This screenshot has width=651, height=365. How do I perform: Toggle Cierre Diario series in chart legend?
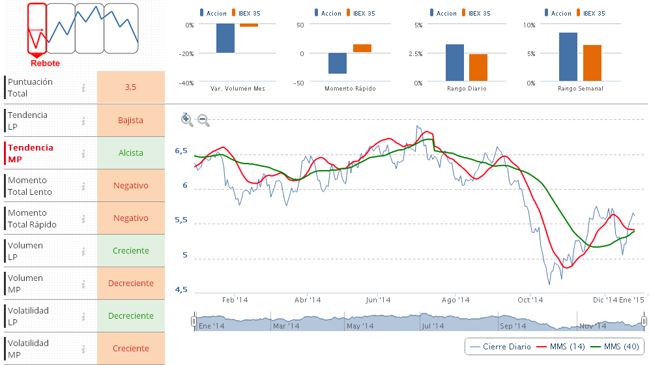499,346
